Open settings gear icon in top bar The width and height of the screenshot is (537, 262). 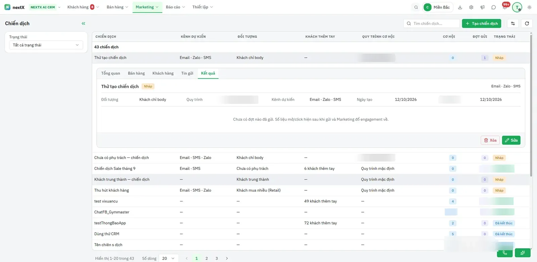pyautogui.click(x=471, y=7)
